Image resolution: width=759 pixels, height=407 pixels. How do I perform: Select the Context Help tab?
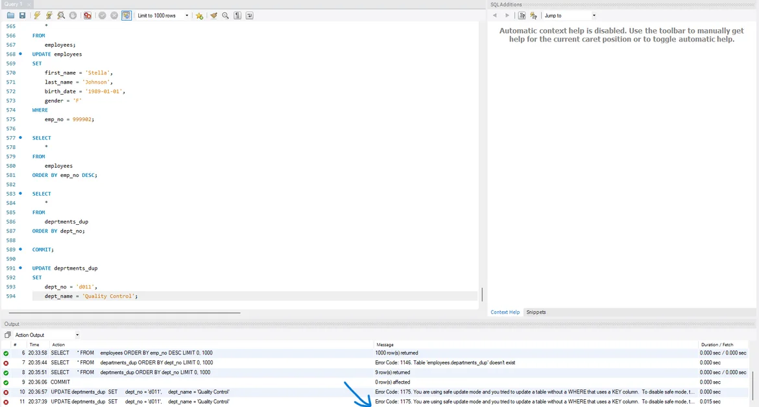pyautogui.click(x=505, y=312)
